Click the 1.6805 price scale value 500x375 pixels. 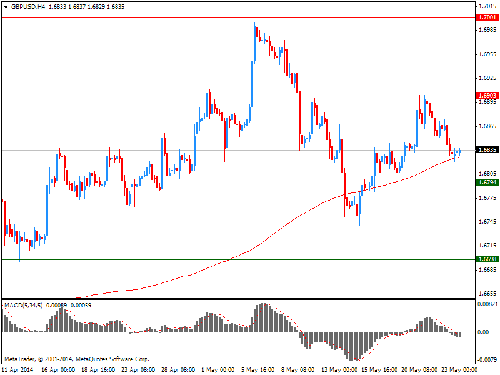click(x=487, y=174)
